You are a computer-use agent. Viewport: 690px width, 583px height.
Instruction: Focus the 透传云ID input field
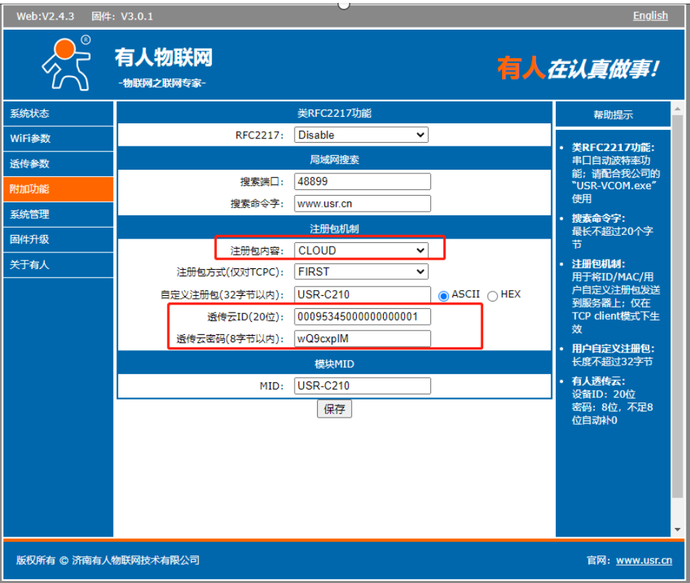362,317
